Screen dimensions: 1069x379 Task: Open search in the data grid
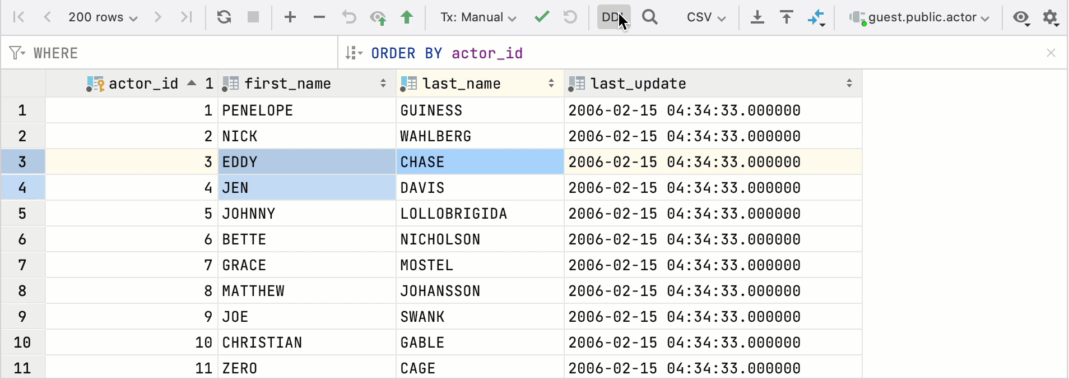(x=650, y=17)
